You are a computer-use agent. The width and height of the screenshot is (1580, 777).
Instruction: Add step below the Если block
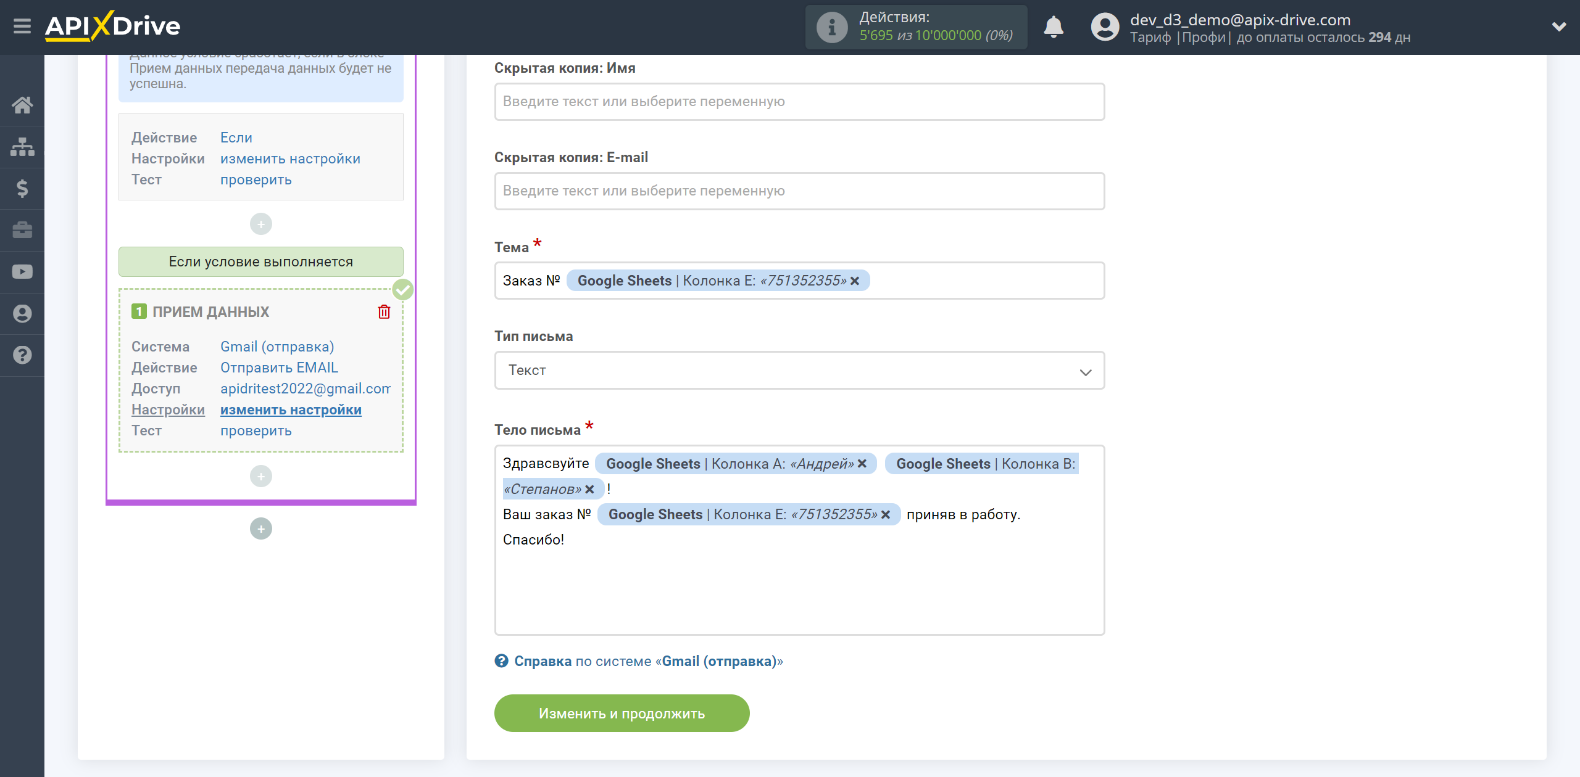pyautogui.click(x=261, y=224)
